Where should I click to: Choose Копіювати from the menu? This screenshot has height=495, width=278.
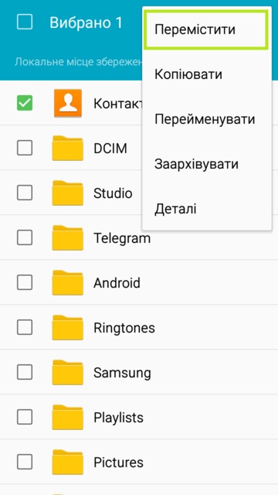click(x=206, y=74)
